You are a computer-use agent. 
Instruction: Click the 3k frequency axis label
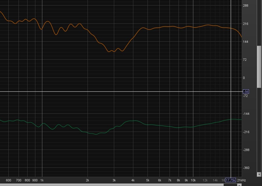(114, 180)
